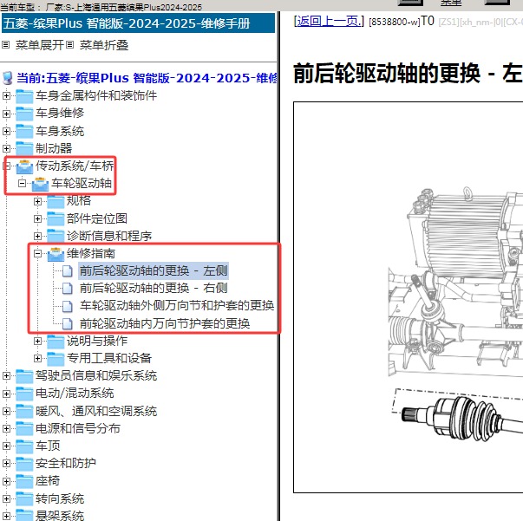The width and height of the screenshot is (523, 521).
Task: Click the 车身金属构件和装饰件 folder icon
Action: pyautogui.click(x=24, y=96)
